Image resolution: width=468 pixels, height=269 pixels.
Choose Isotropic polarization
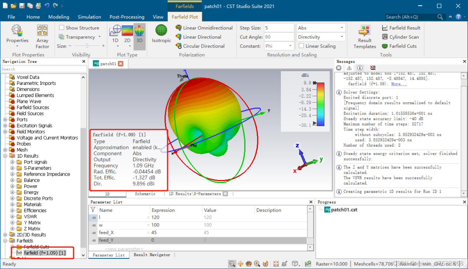161,34
